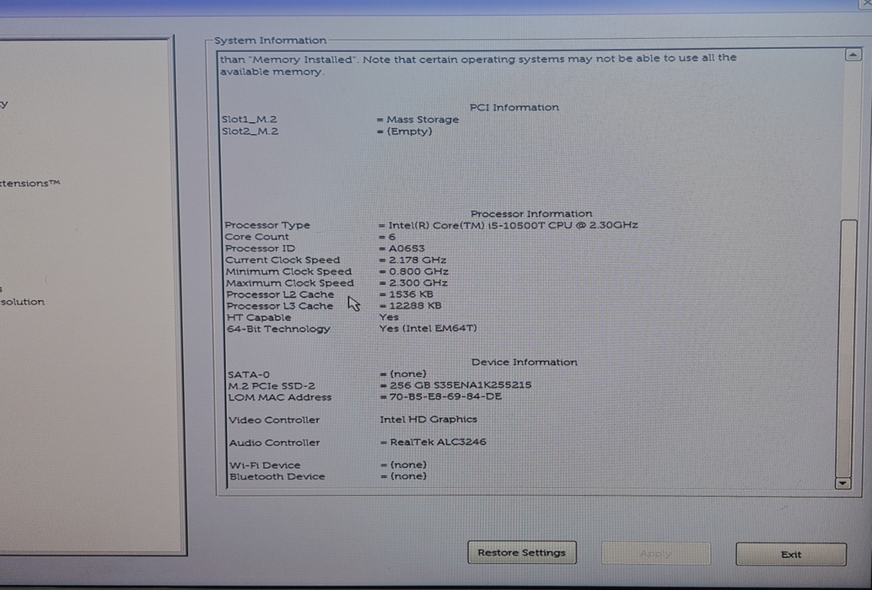
Task: Exit the BIOS setup
Action: tap(791, 554)
